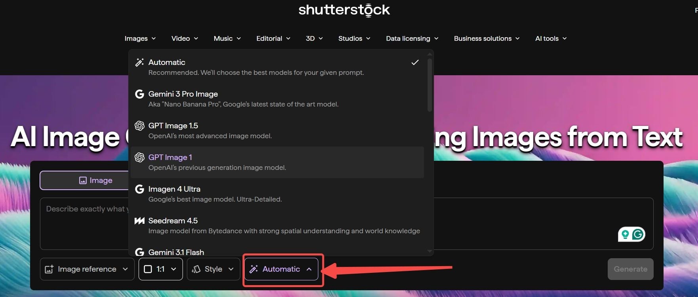Open the Studios menu

(x=354, y=38)
